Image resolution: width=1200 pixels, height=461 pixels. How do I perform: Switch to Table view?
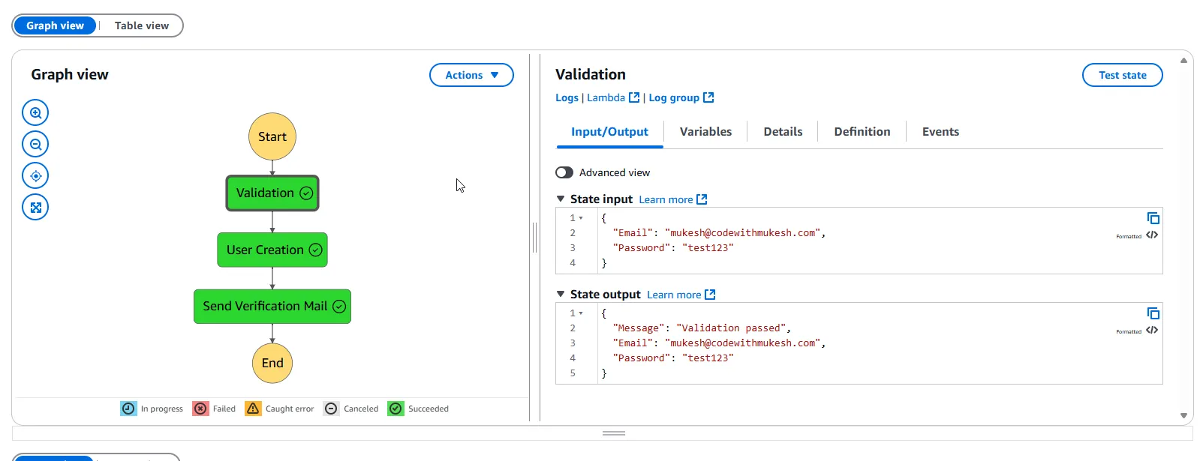coord(141,25)
